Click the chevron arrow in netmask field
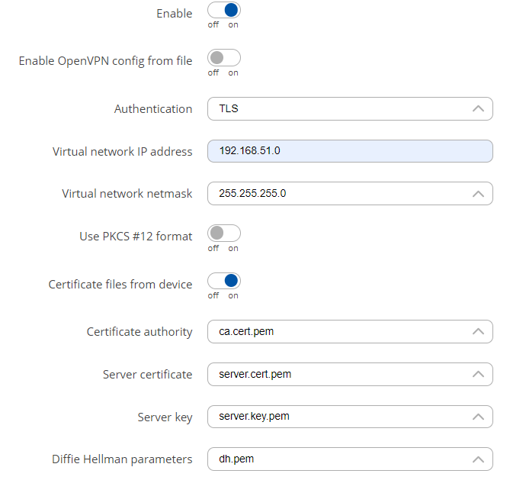This screenshot has height=480, width=526. point(478,194)
